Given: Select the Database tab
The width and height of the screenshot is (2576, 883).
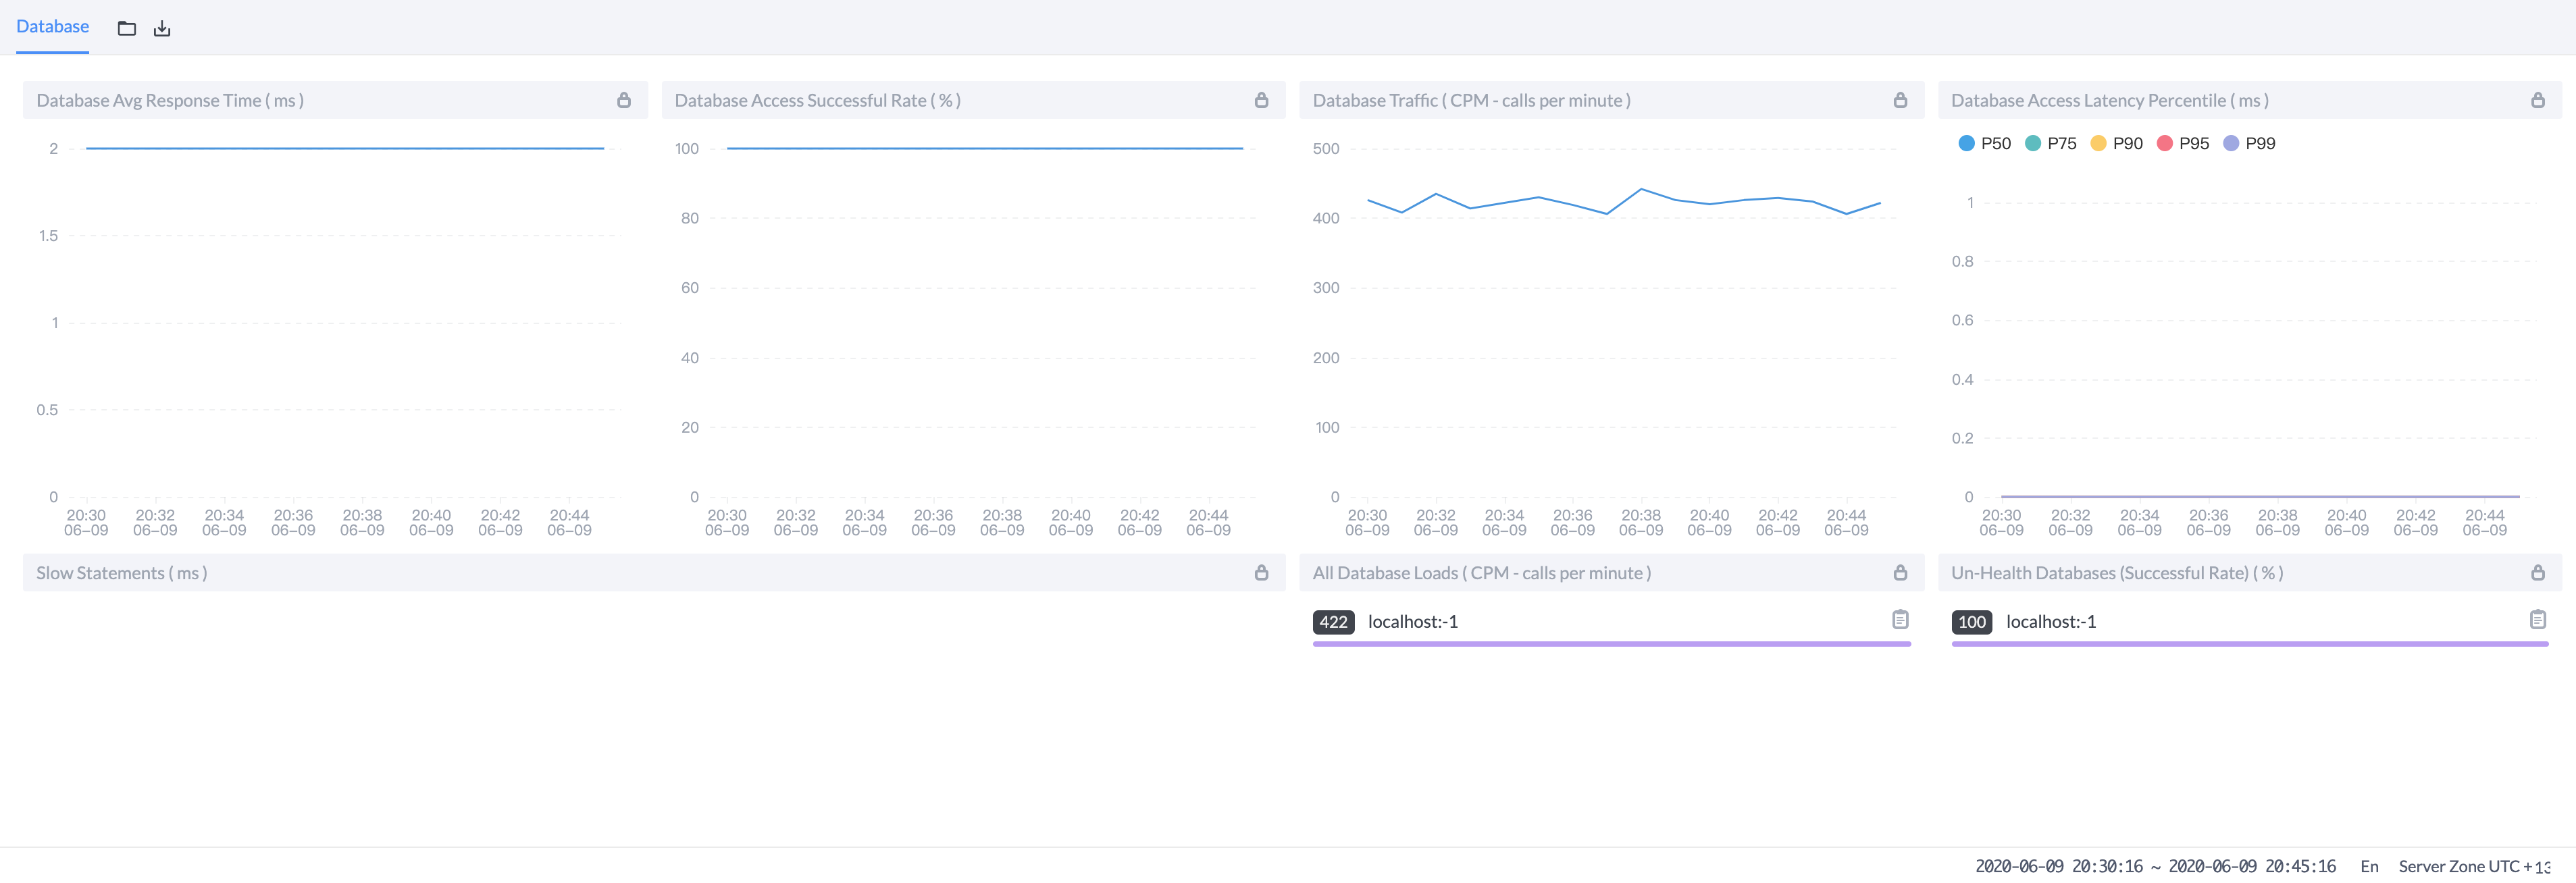Looking at the screenshot, I should tap(52, 27).
